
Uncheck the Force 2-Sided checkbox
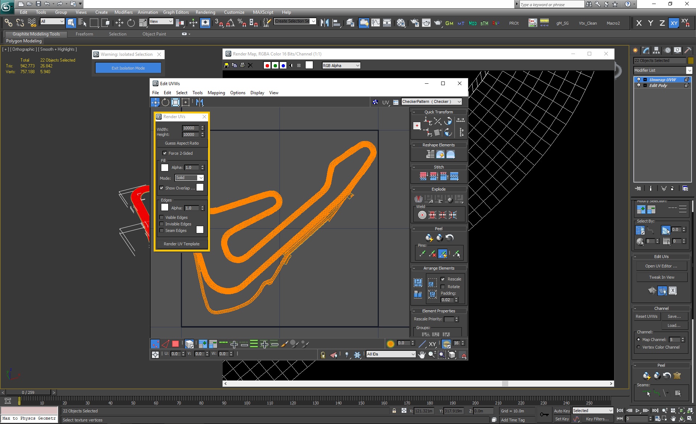coord(165,153)
